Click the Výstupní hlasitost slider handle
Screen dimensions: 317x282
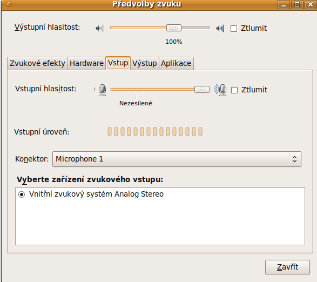(x=174, y=28)
